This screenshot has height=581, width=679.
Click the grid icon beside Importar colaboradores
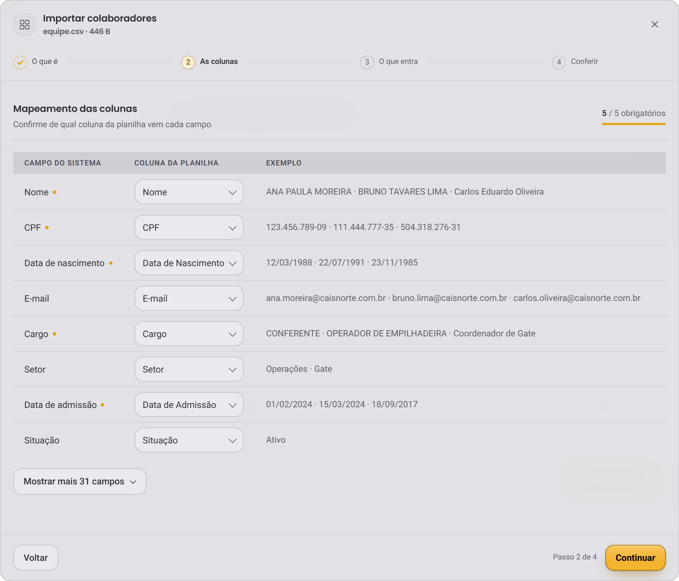point(24,24)
